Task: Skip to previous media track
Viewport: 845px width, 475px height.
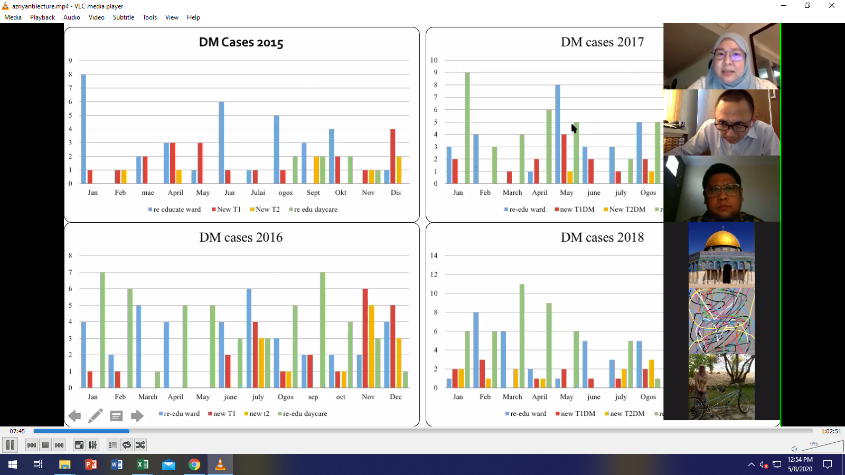Action: point(32,445)
